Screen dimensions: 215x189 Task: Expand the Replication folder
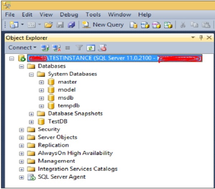pyautogui.click(x=21, y=146)
